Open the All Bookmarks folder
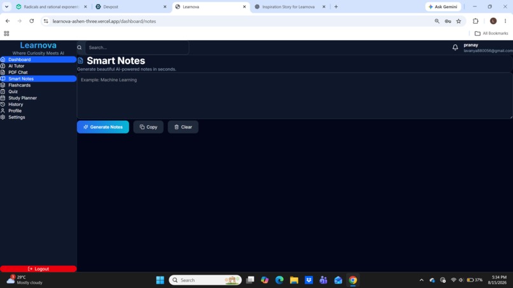The width and height of the screenshot is (513, 288). (491, 33)
